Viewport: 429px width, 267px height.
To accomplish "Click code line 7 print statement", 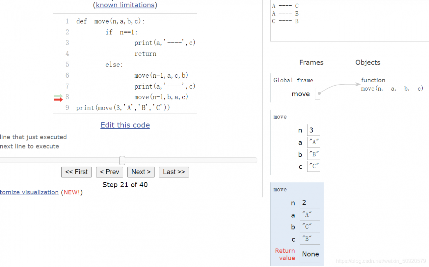I will pos(165,86).
